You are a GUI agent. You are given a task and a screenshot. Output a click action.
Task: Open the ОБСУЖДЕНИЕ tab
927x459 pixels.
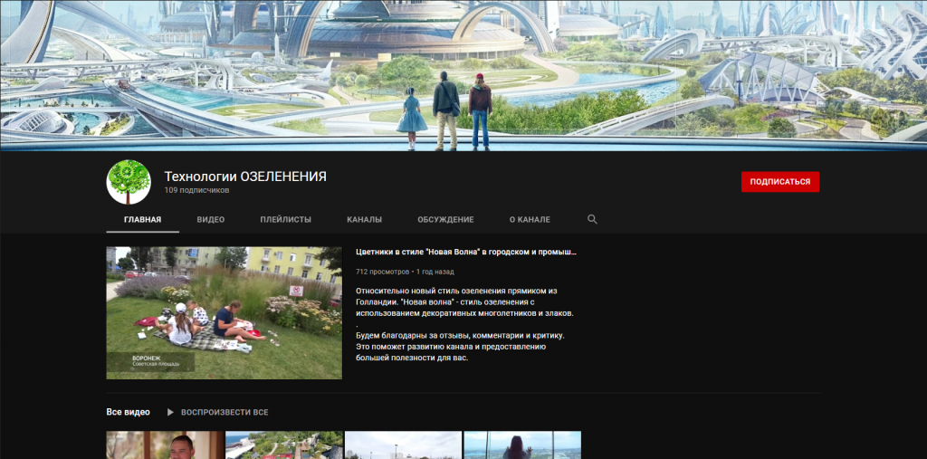pyautogui.click(x=445, y=220)
